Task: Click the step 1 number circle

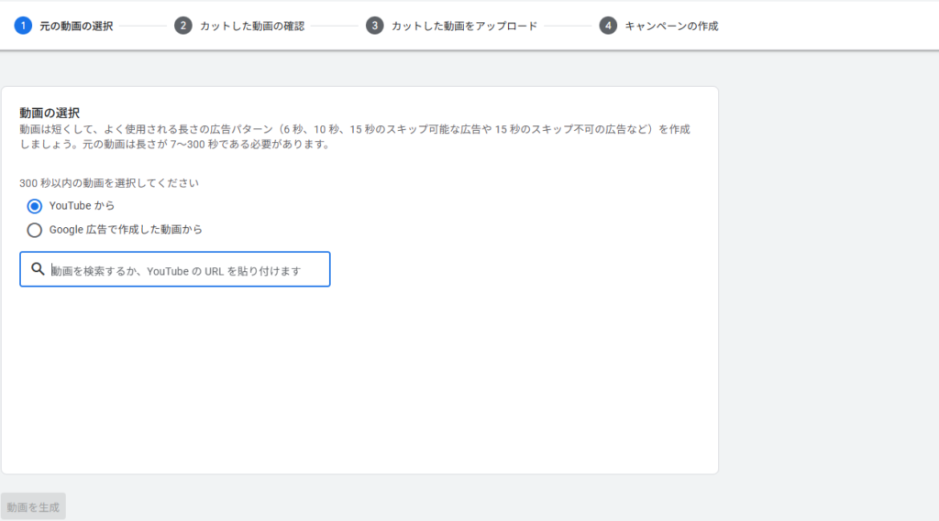Action: point(23,26)
